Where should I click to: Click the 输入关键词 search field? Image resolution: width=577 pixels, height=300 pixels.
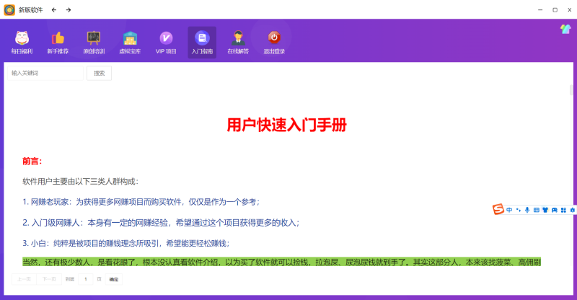[x=45, y=73]
